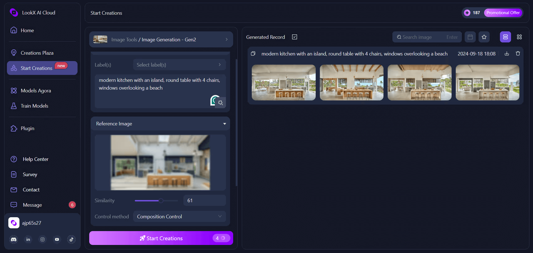Click the LookX AI Cloud logo
This screenshot has height=253, width=533.
[x=14, y=12]
